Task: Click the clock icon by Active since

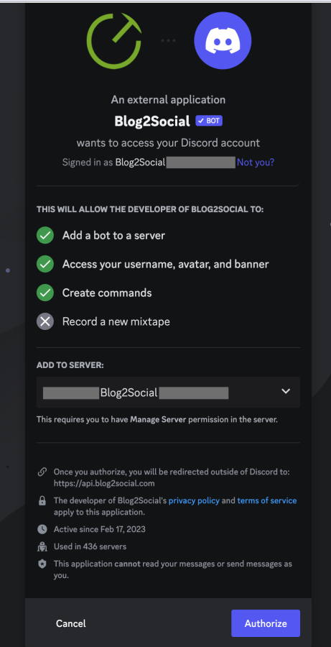Action: click(x=42, y=529)
